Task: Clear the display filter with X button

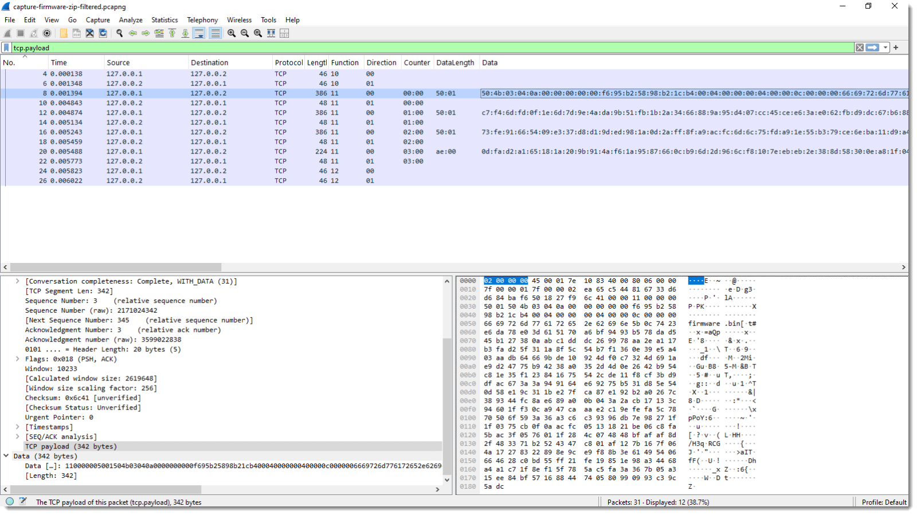Action: [860, 48]
